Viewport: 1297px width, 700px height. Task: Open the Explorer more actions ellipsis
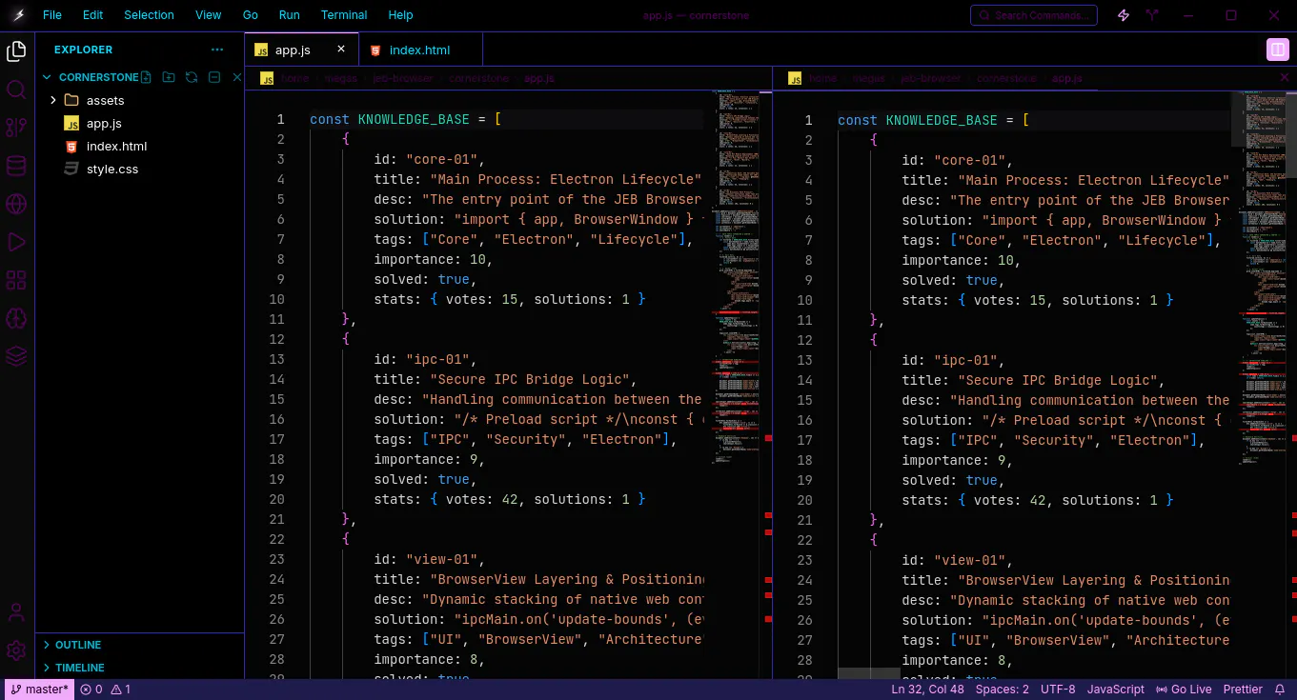pos(217,50)
